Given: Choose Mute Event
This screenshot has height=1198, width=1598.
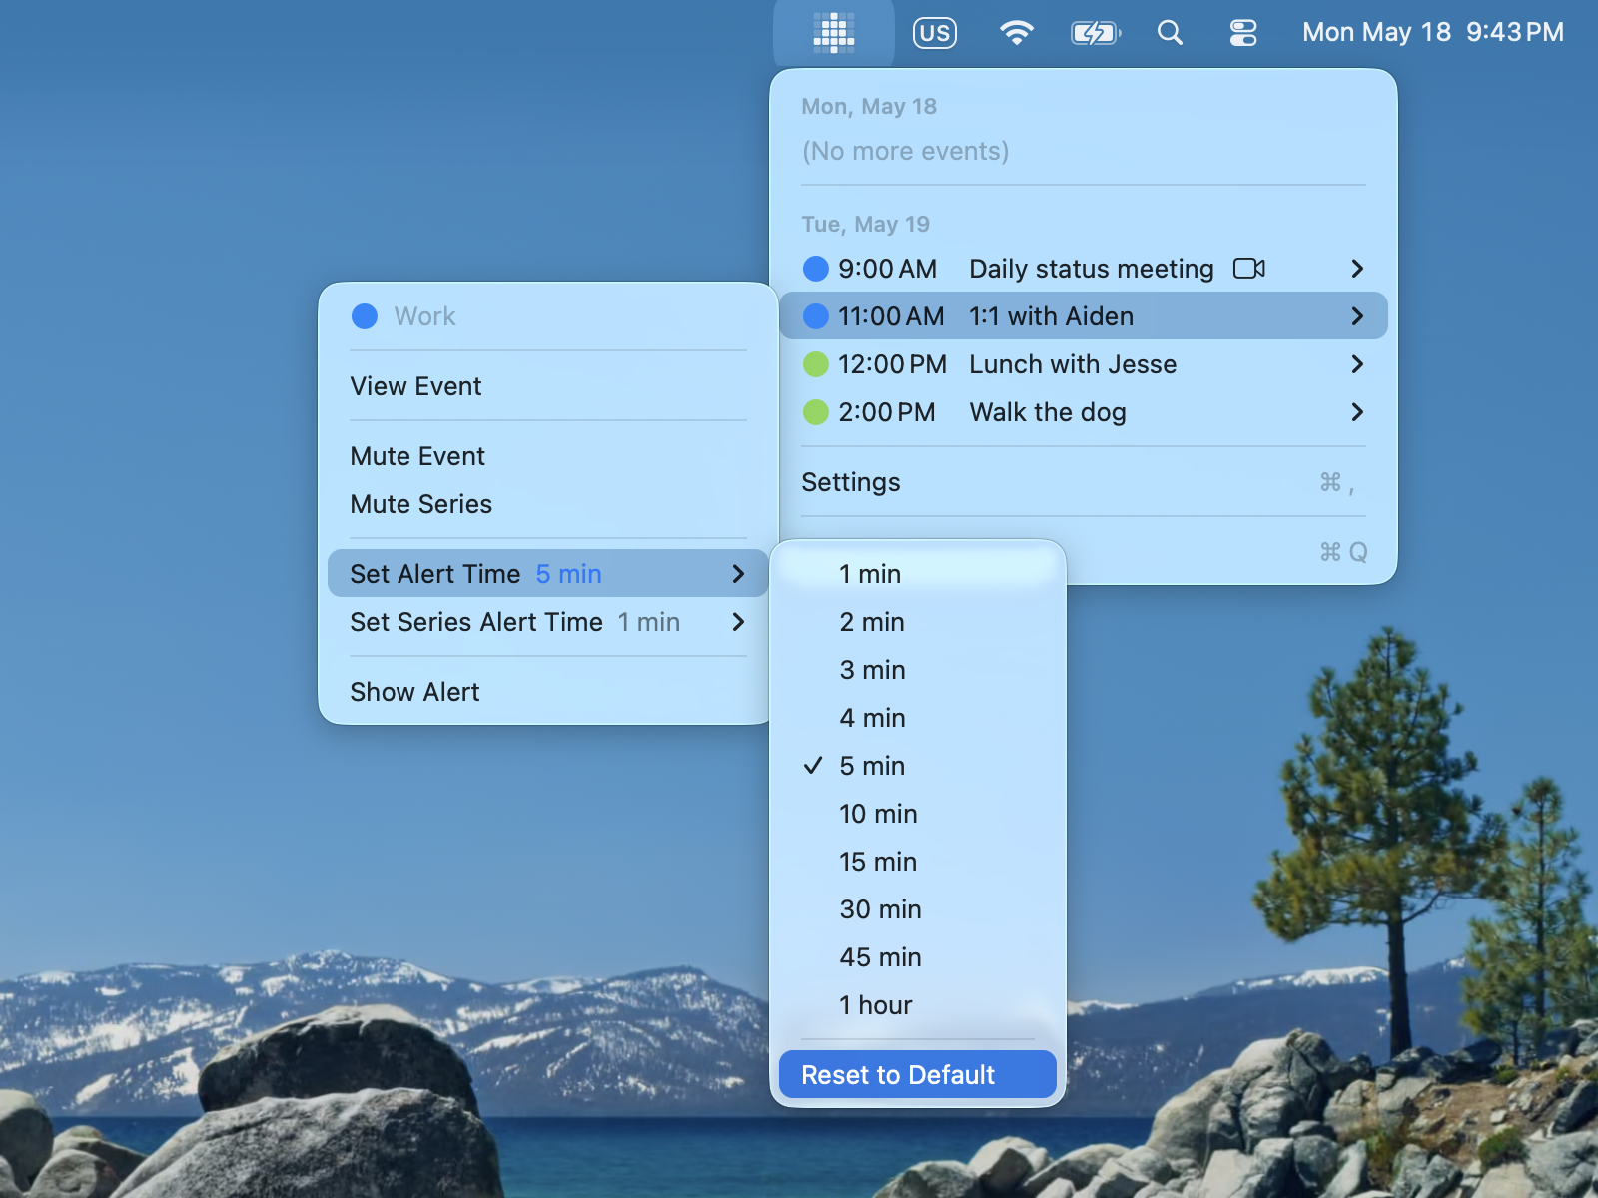Looking at the screenshot, I should tap(548, 456).
